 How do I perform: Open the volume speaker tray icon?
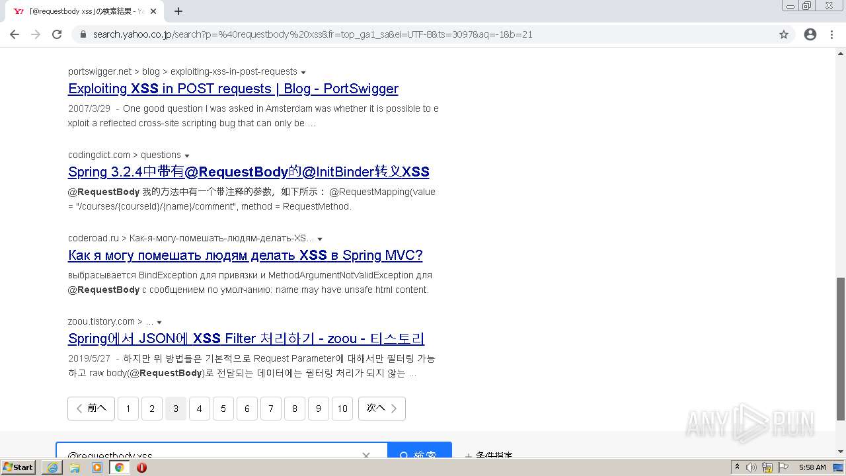751,467
